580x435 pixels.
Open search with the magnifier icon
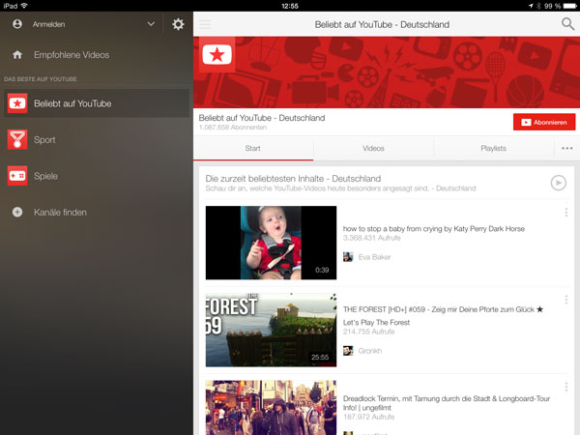pos(567,24)
